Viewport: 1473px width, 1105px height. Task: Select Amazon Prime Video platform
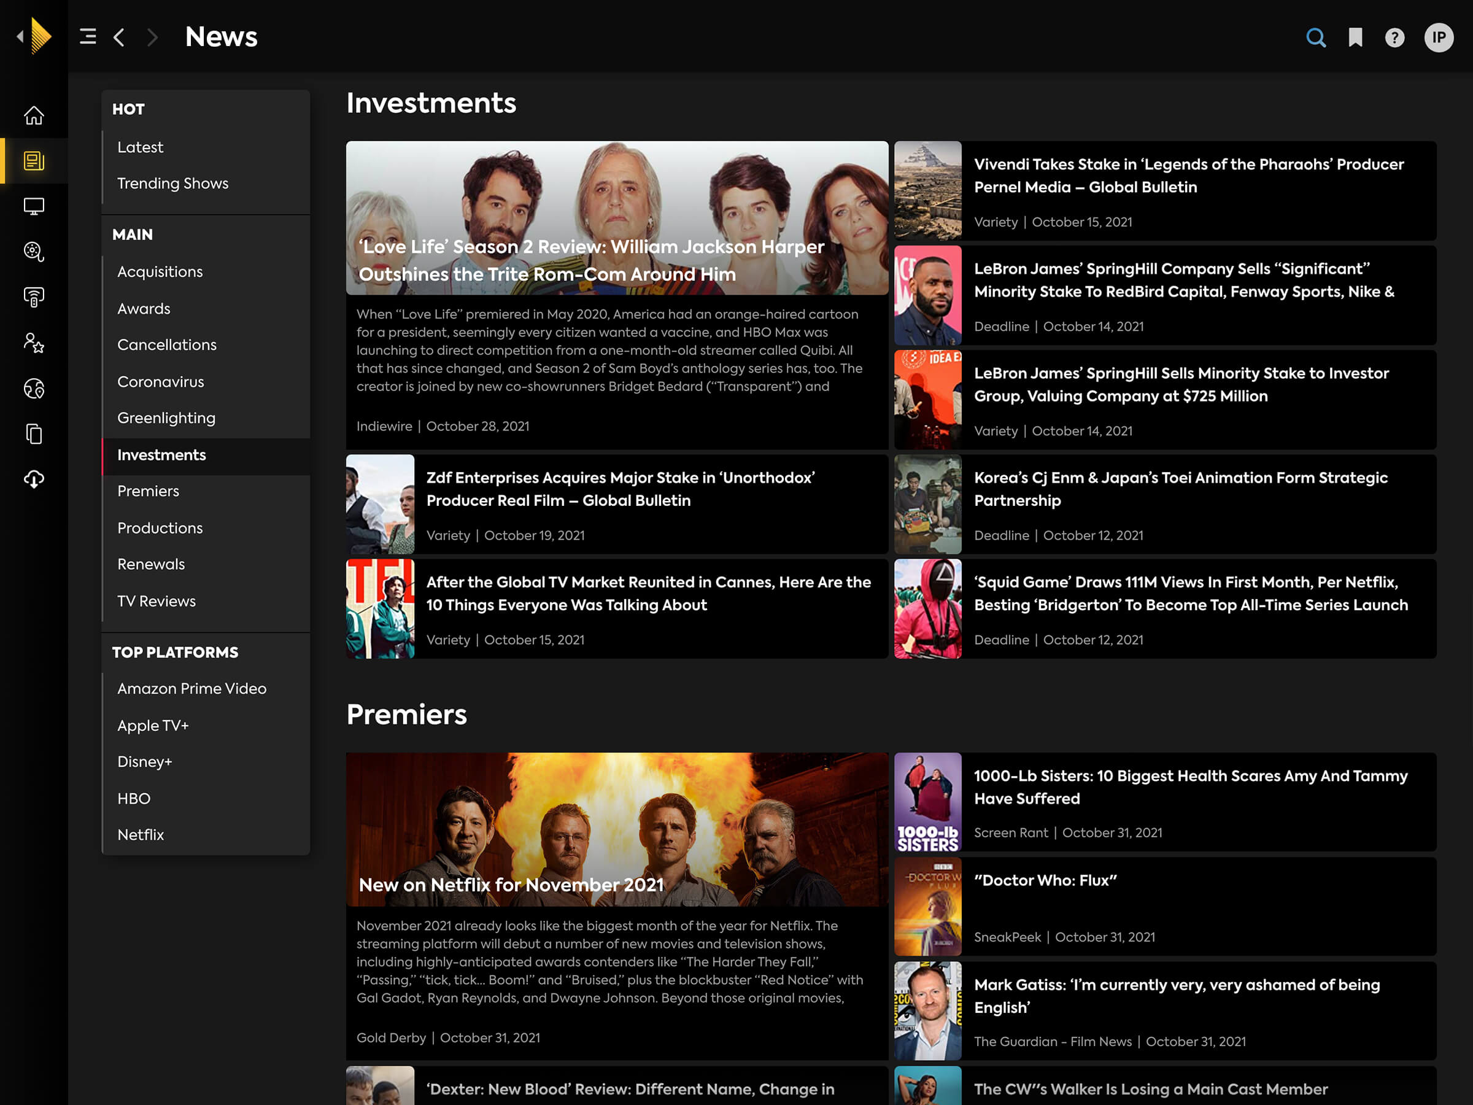tap(206, 689)
